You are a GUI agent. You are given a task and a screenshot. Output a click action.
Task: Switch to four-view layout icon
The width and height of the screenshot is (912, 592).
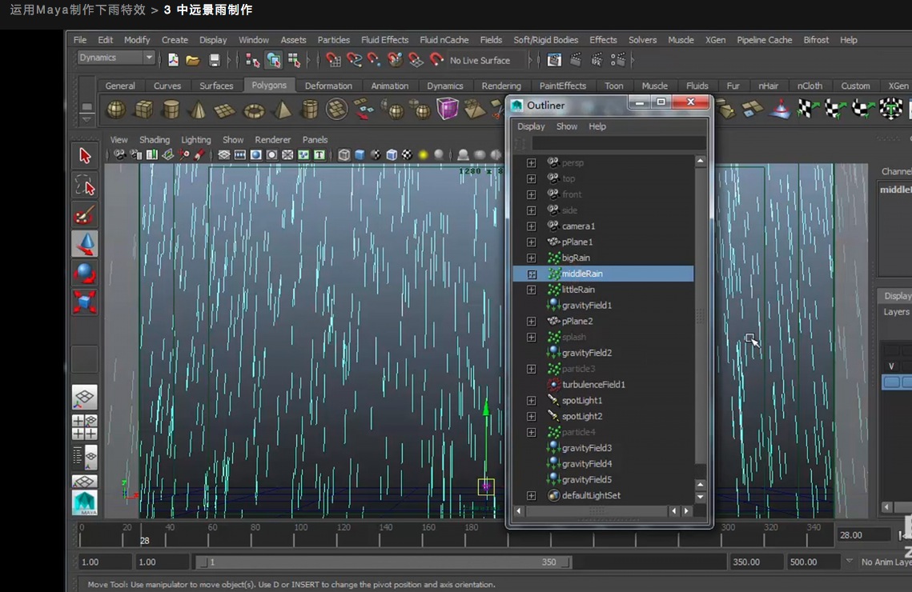[85, 427]
